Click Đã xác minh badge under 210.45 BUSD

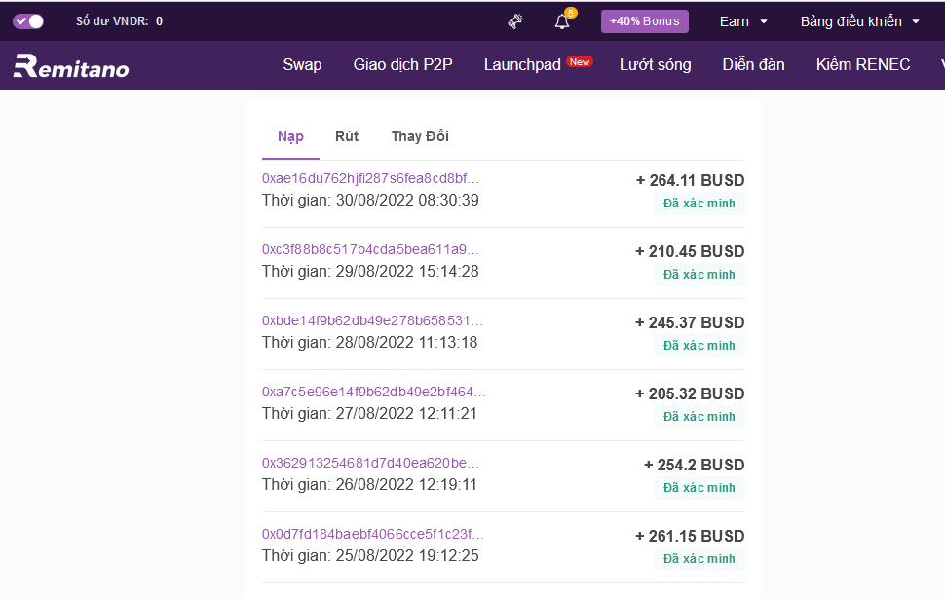(x=699, y=275)
